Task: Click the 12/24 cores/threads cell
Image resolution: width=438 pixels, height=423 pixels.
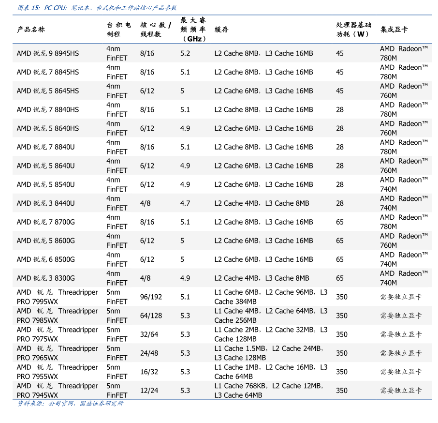Action: point(149,391)
